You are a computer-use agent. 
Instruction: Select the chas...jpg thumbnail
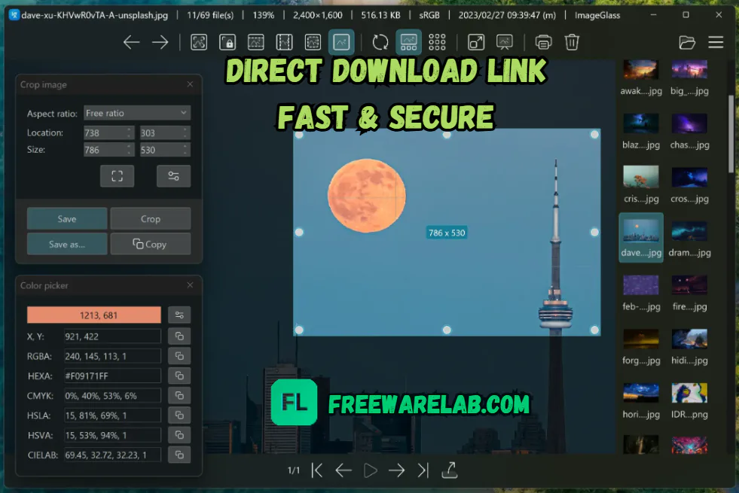pyautogui.click(x=689, y=131)
